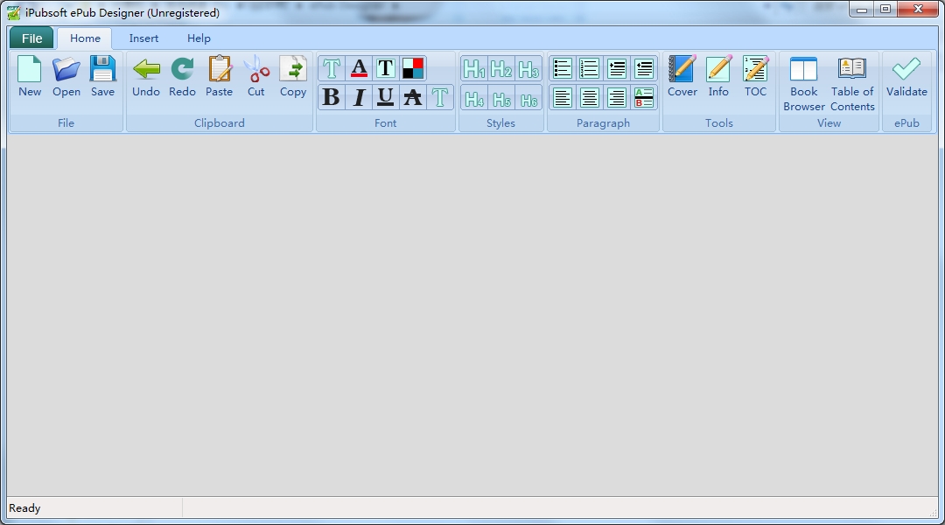Undo the last action with the green arrow

tap(146, 76)
